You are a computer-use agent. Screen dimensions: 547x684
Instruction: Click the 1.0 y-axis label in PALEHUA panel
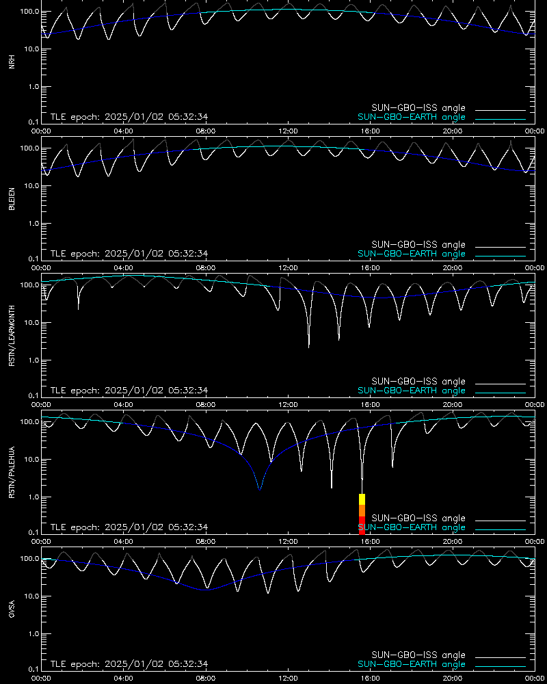click(x=34, y=497)
